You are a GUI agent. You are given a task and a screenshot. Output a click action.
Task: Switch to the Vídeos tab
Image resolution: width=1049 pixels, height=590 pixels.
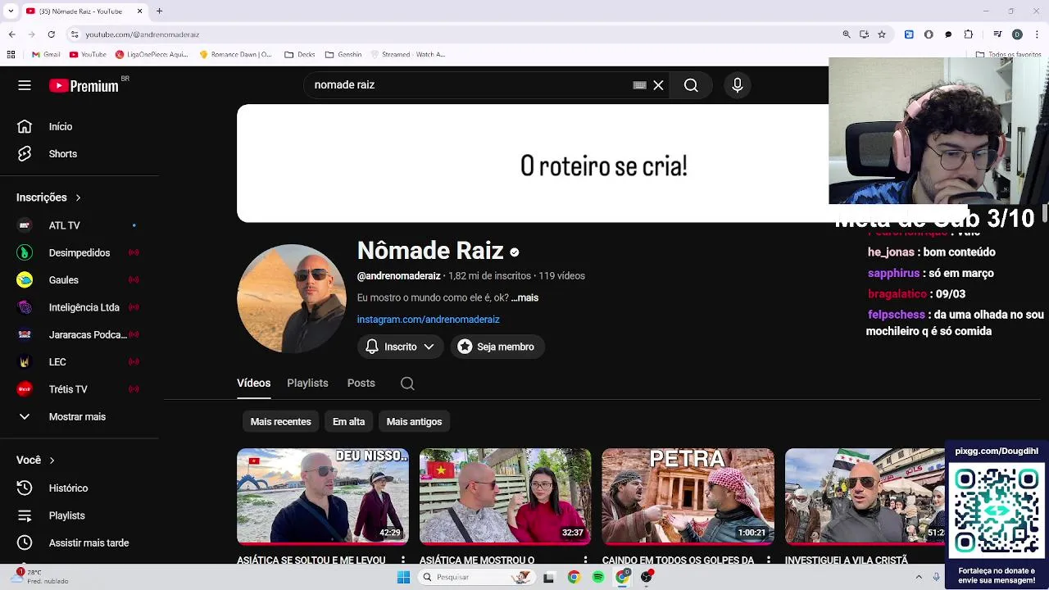pyautogui.click(x=253, y=383)
